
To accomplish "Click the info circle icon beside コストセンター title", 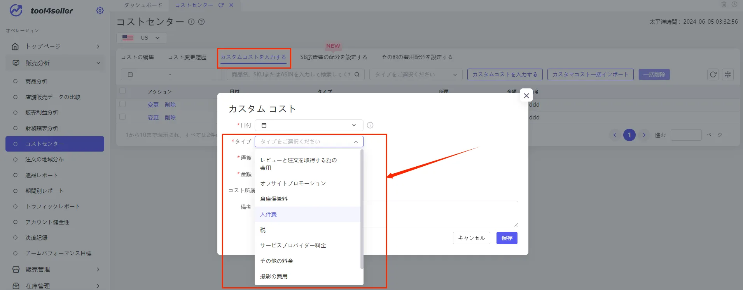I will [191, 22].
